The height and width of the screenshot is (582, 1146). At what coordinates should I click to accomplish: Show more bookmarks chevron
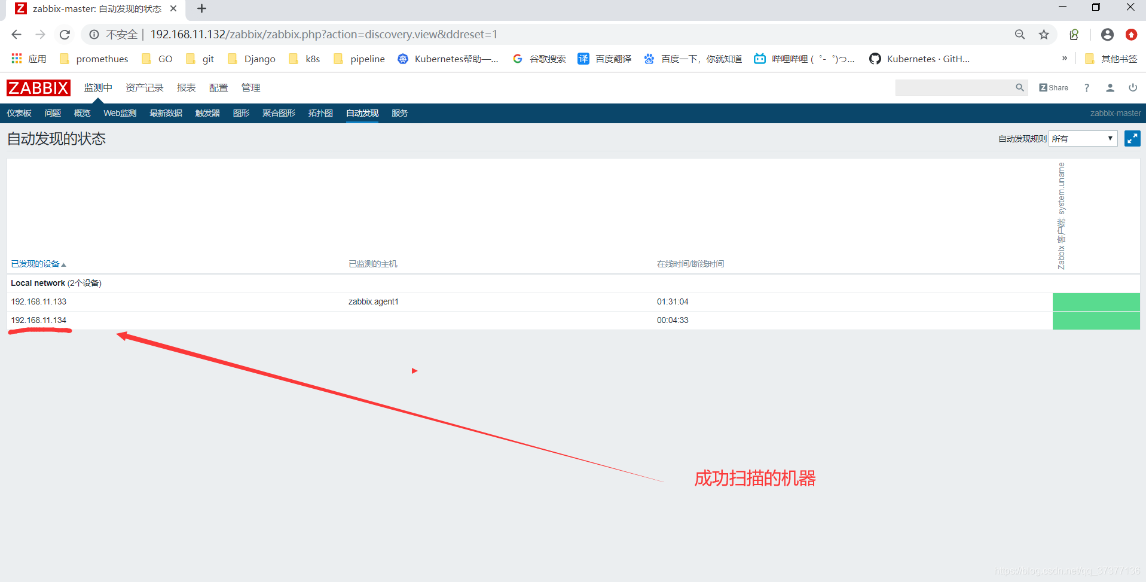[1065, 59]
